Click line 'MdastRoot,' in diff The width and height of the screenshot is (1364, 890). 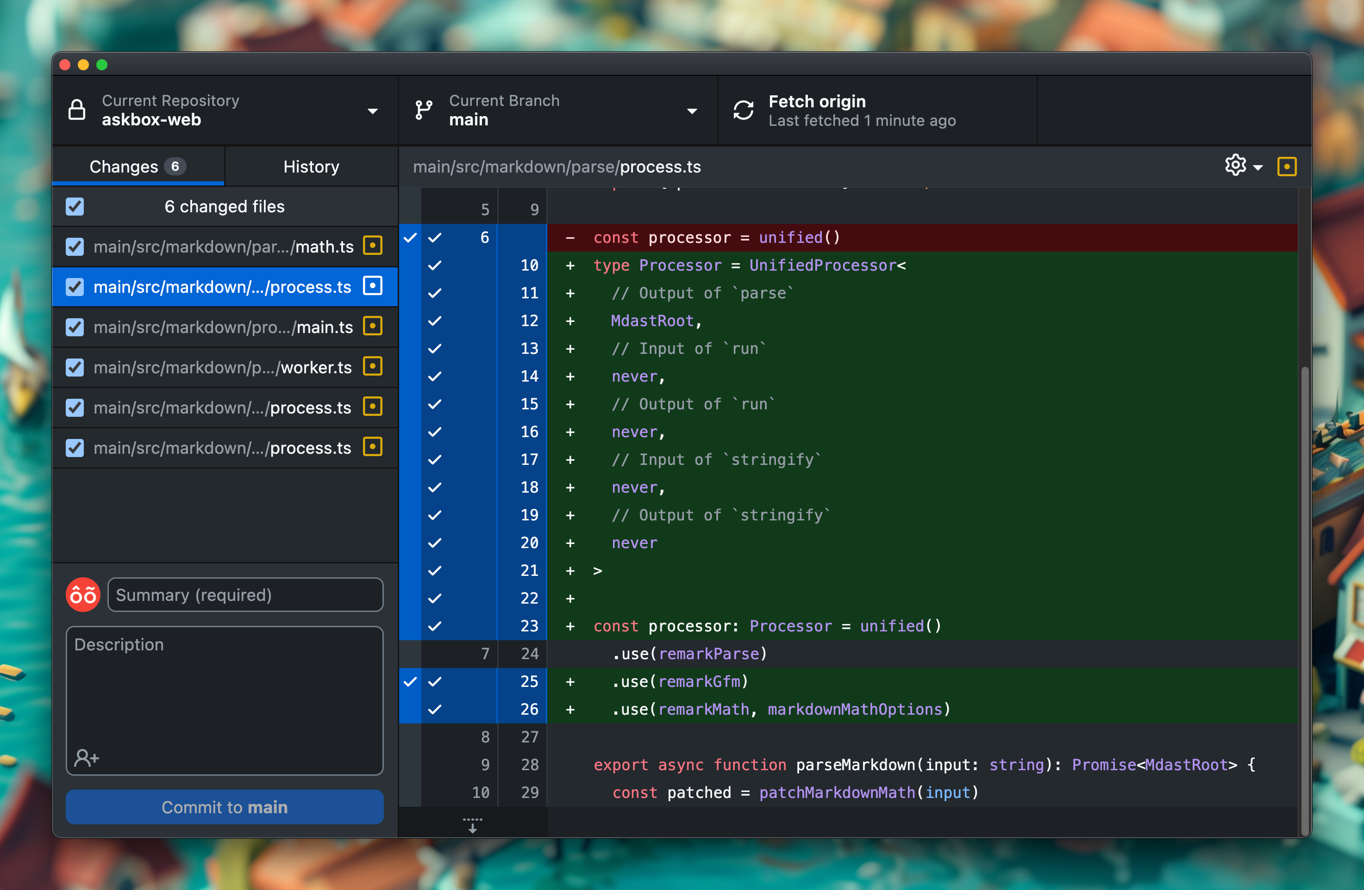(x=921, y=321)
